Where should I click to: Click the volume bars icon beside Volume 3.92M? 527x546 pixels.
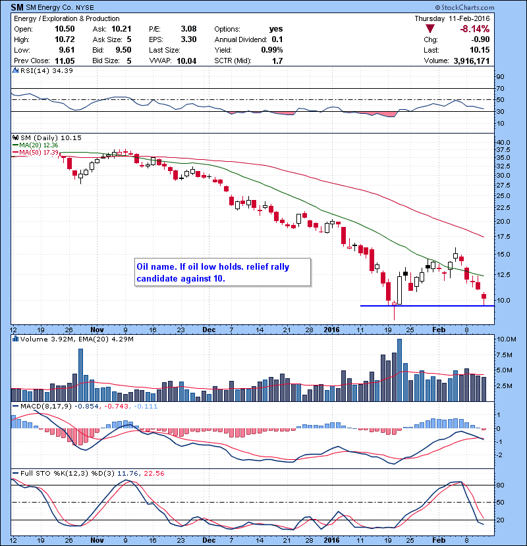point(15,339)
